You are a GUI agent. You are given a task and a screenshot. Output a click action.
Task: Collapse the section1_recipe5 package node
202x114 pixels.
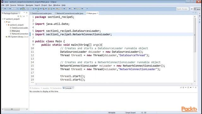(7, 25)
